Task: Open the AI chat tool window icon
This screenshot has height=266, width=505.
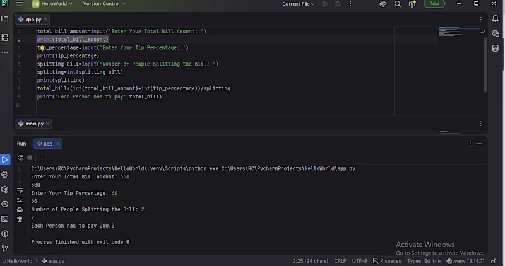Action: tap(496, 34)
